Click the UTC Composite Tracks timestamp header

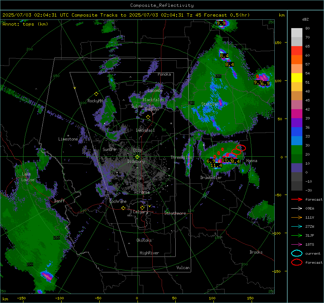point(126,15)
